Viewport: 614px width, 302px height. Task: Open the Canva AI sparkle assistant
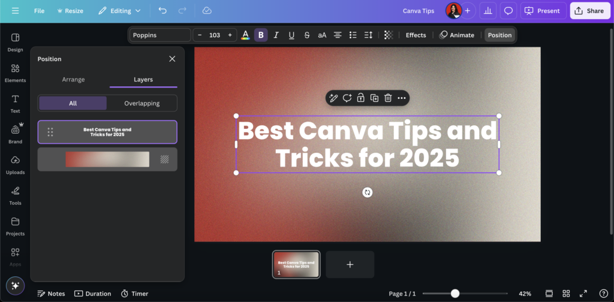[x=15, y=286]
